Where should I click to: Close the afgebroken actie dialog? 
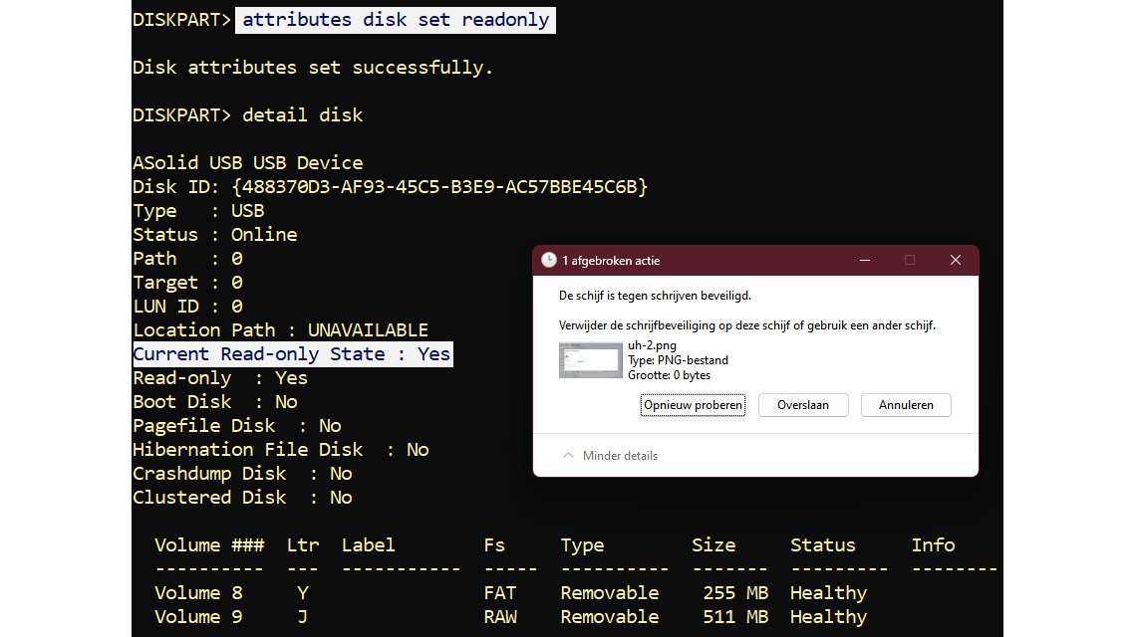[955, 261]
